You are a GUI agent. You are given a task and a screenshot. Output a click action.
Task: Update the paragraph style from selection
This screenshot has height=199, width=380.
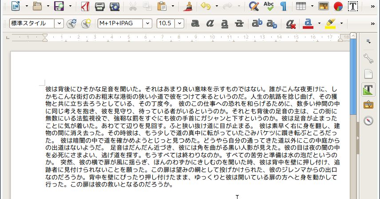point(71,23)
